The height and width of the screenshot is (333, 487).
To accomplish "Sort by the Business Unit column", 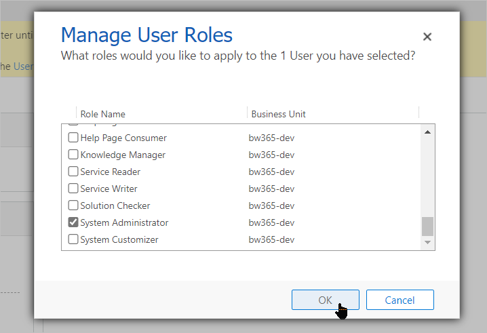I will pyautogui.click(x=278, y=114).
